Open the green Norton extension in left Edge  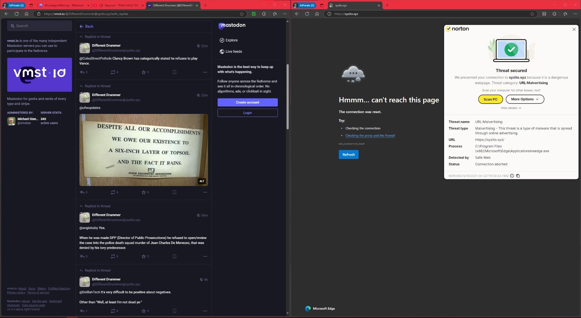tap(254, 14)
